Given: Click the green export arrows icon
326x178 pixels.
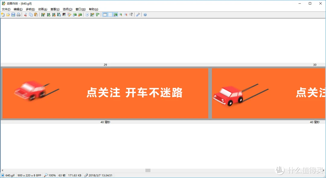Looking at the screenshot, I should pyautogui.click(x=97, y=15).
